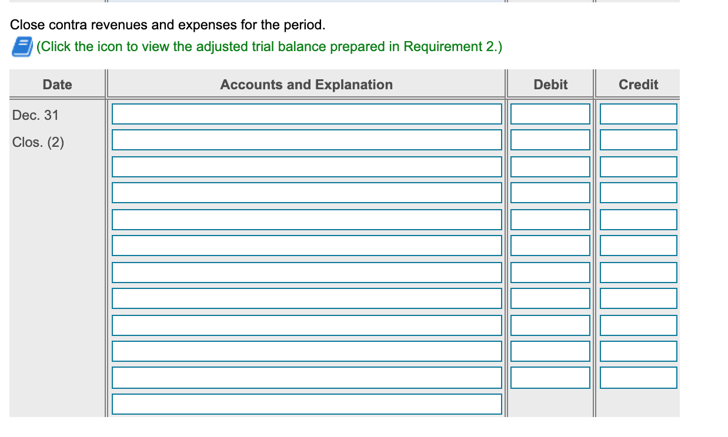Click the first Debit amount field

[x=550, y=113]
